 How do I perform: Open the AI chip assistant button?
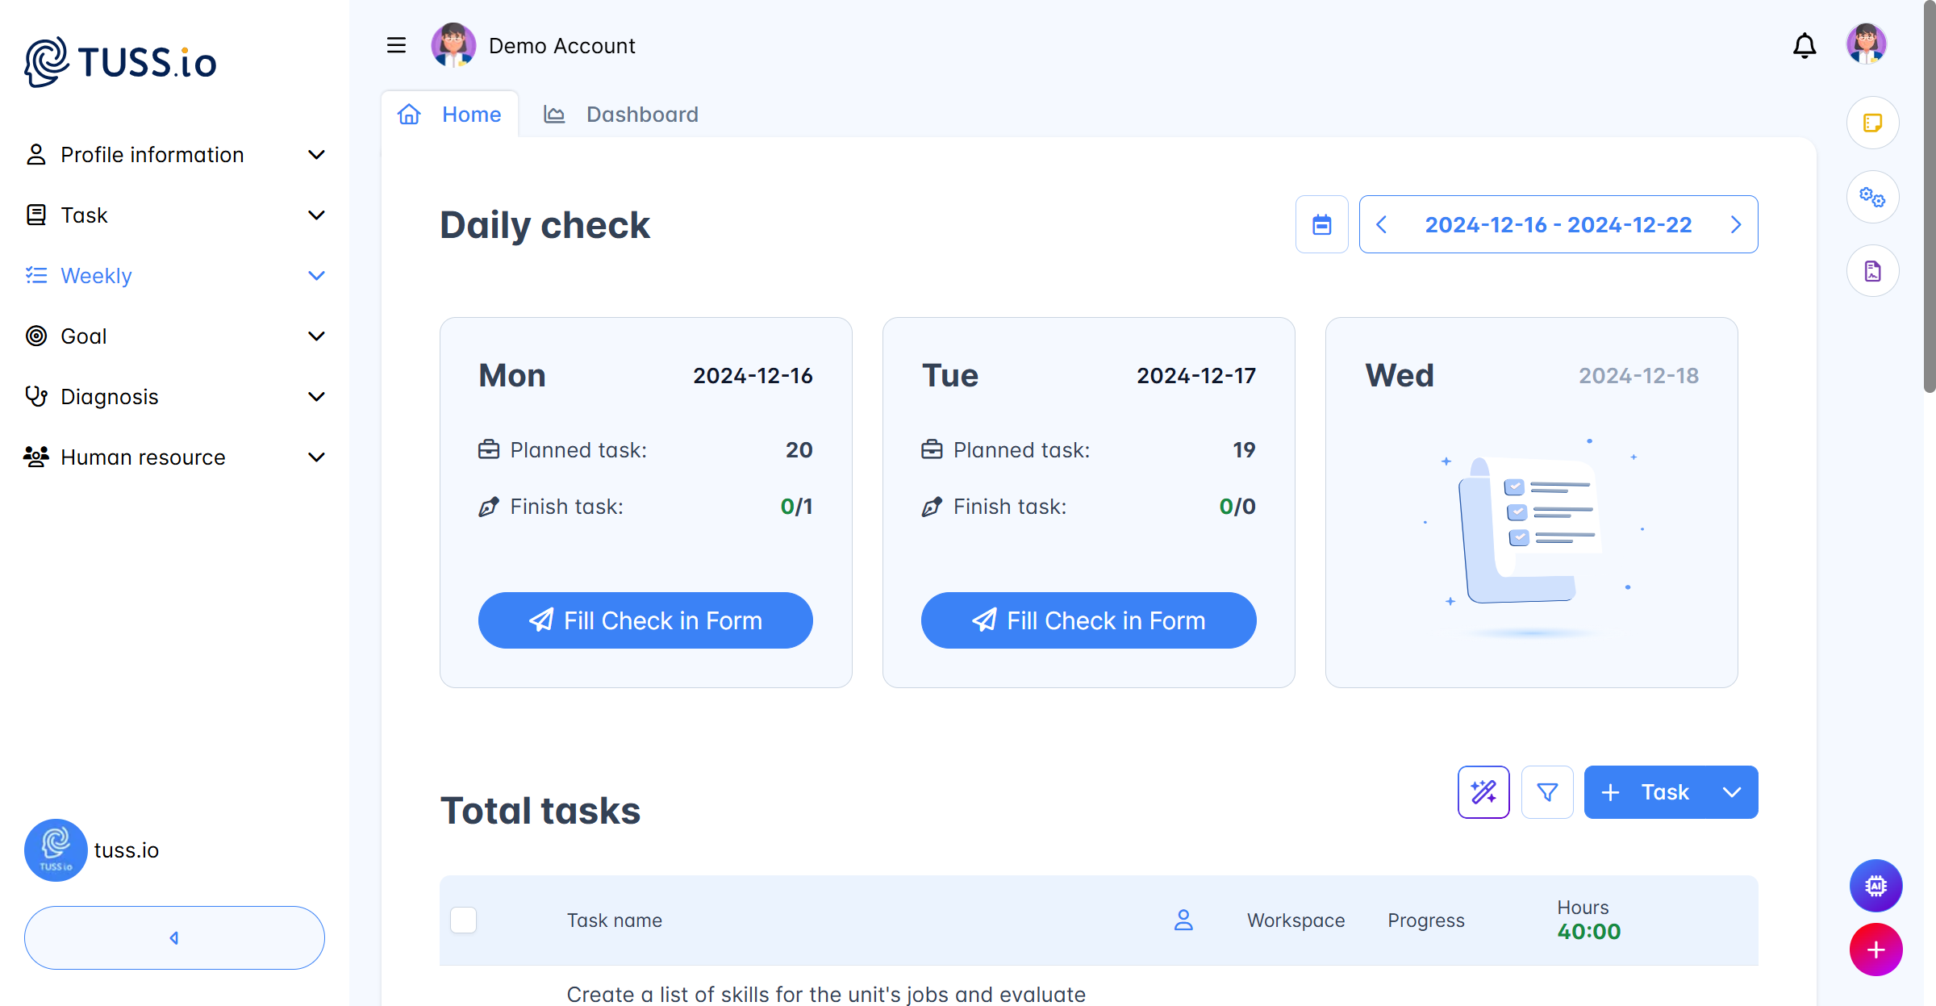pos(1875,886)
